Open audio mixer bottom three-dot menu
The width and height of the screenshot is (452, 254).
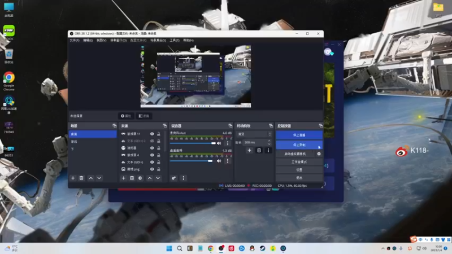pos(183,178)
